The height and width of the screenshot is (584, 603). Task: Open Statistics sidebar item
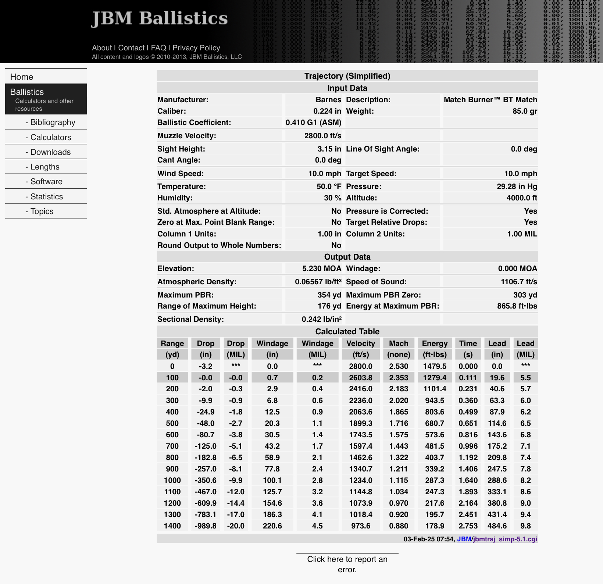click(46, 197)
